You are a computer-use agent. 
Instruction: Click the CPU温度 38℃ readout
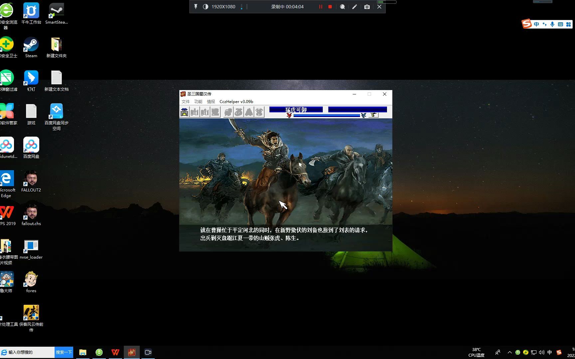pos(477,352)
